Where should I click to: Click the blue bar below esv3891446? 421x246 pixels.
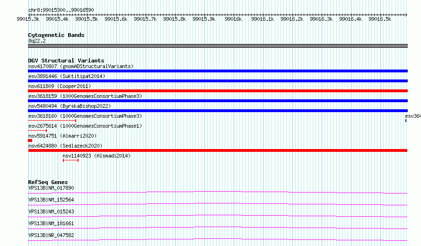(x=218, y=81)
